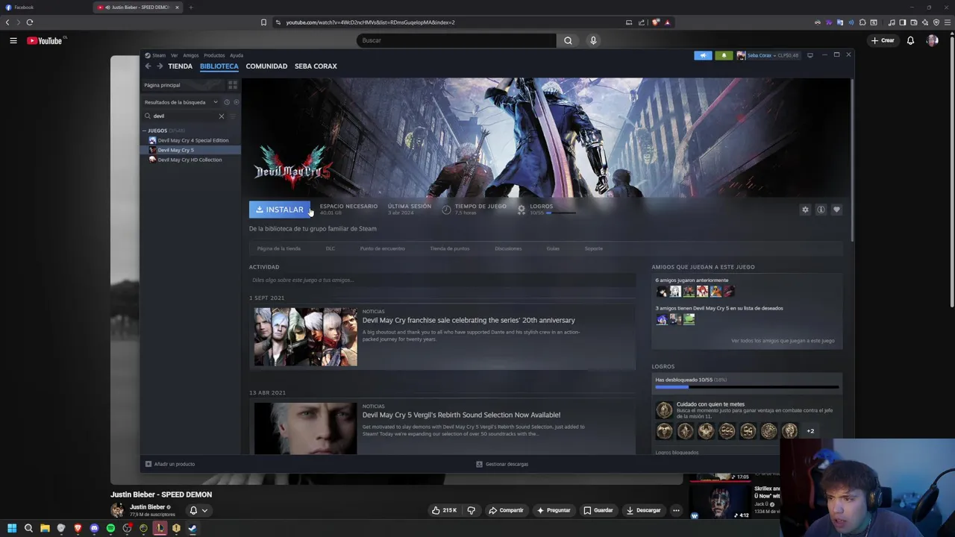
Task: Go back with Steam's back arrow
Action: [x=148, y=66]
